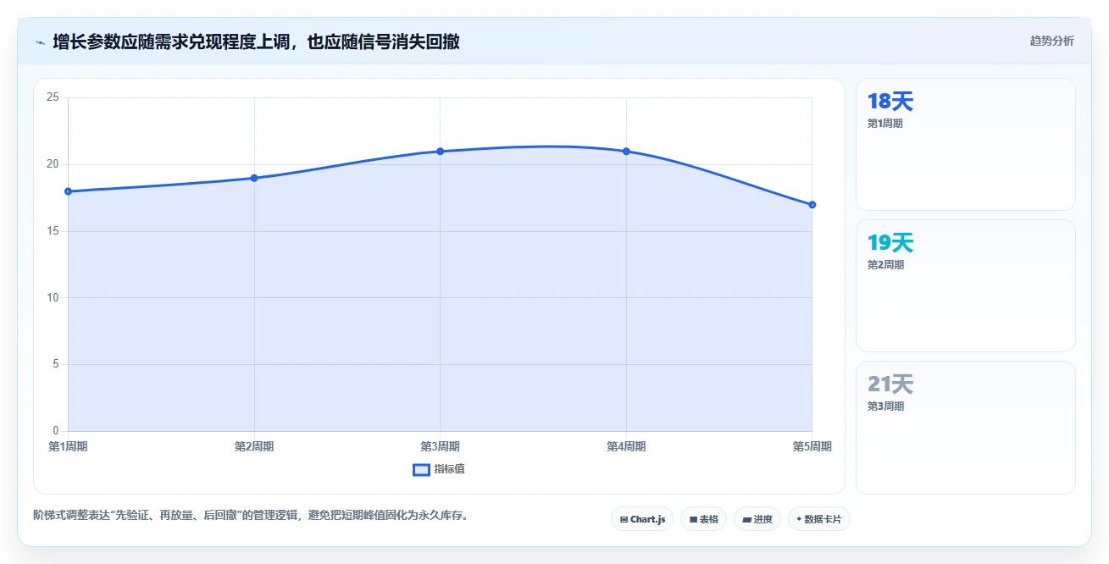
Task: Click the trend icon beside the title
Action: tap(40, 41)
